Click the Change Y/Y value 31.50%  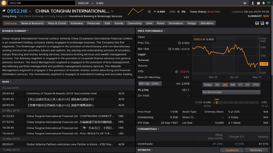[x=239, y=144]
